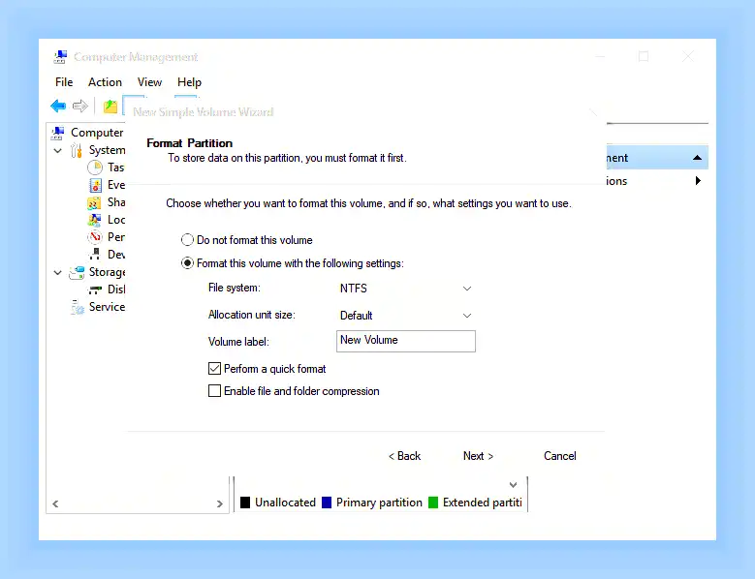The image size is (755, 579).
Task: Select the System tree row label
Action: (107, 150)
